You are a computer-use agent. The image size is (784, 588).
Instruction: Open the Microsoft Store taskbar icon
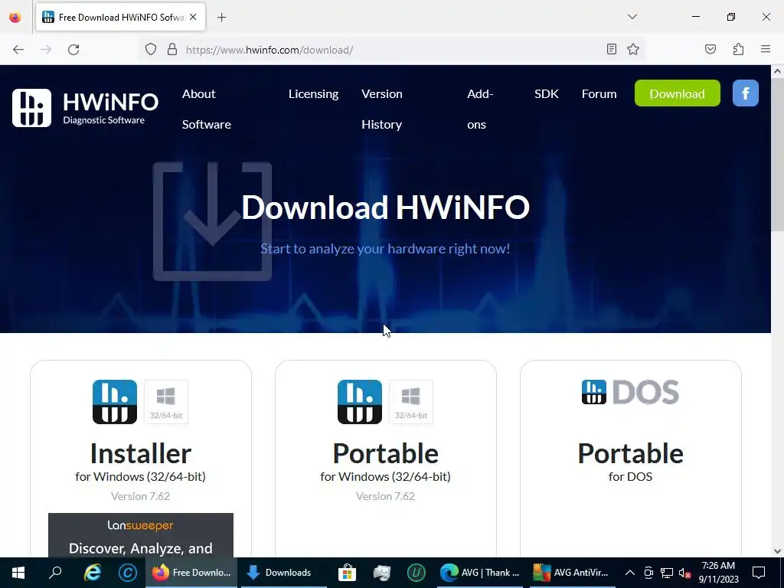347,573
